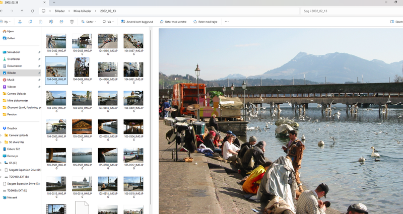Click the Rename icon in toolbar
The image size is (403, 214).
(x=51, y=22)
